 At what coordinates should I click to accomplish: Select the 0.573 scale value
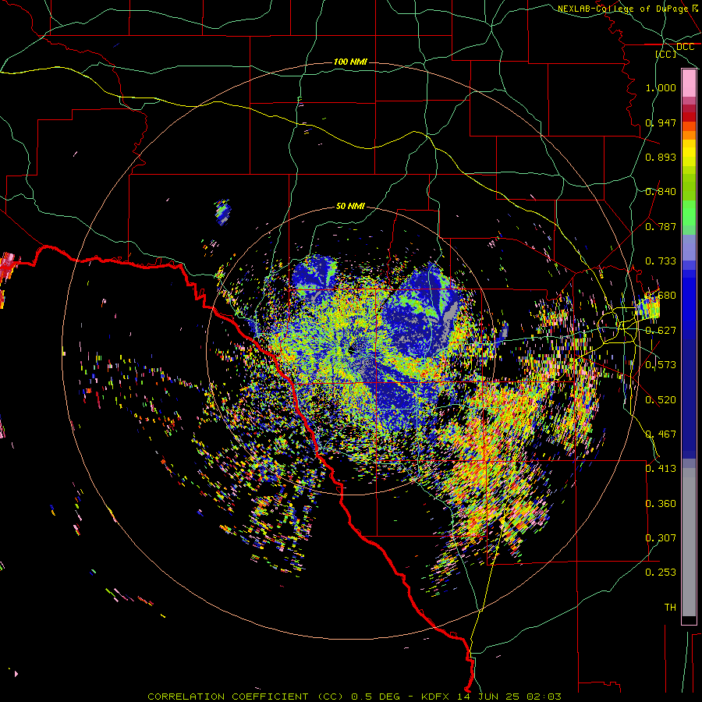661,365
